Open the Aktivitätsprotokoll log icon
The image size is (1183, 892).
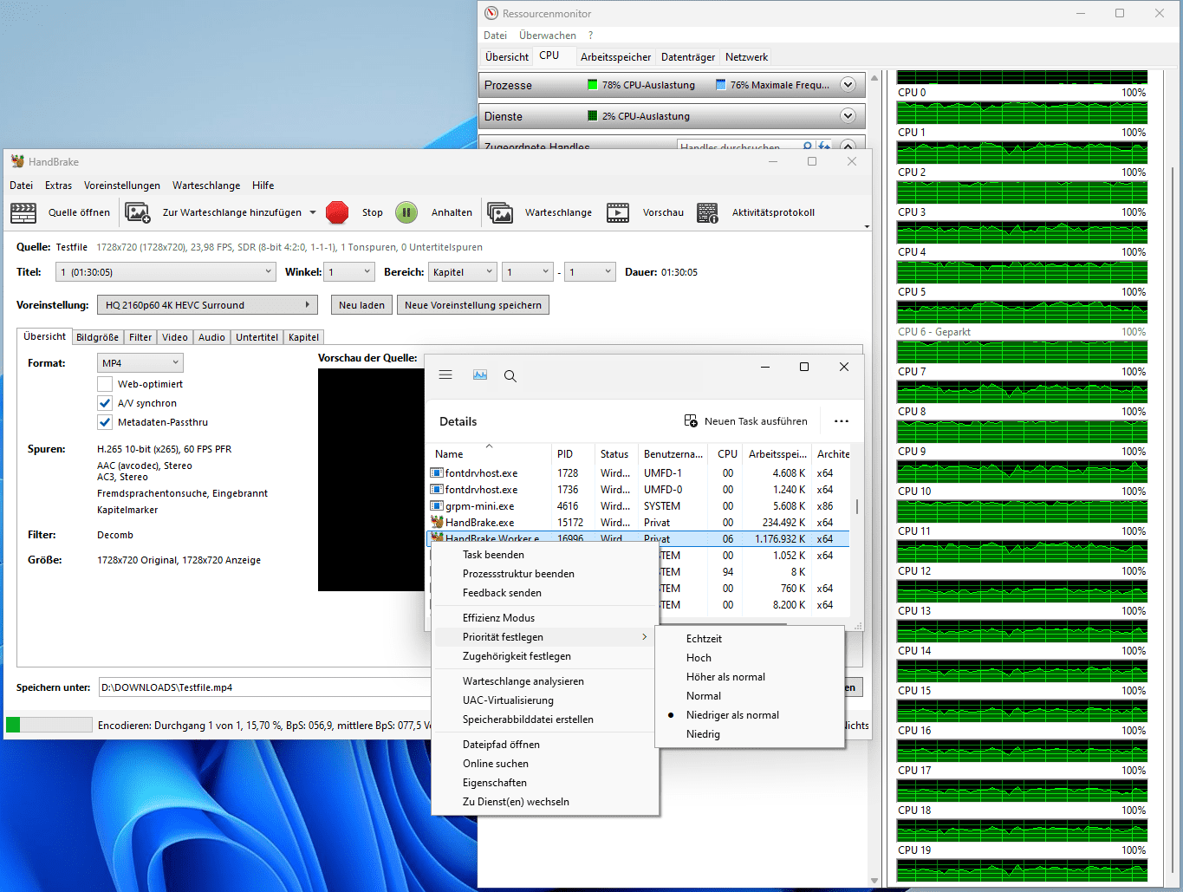pyautogui.click(x=707, y=212)
